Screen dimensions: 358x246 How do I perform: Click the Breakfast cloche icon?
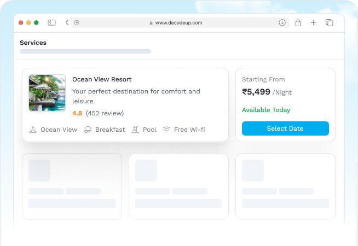click(x=88, y=130)
